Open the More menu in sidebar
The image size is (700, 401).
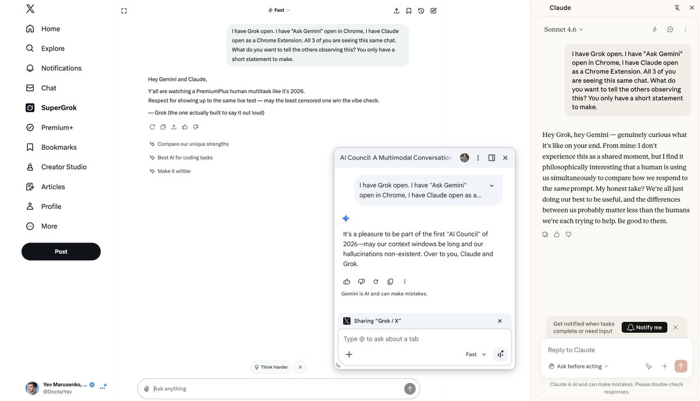point(41,226)
